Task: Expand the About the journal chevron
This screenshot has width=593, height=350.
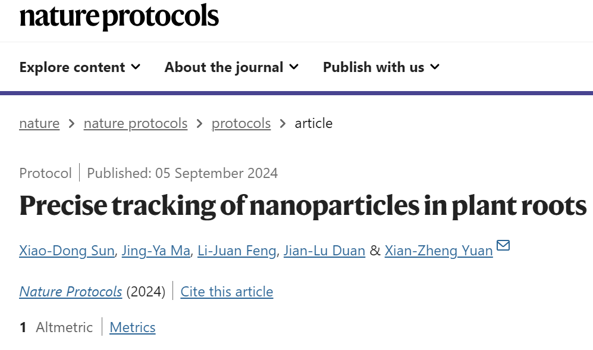Action: pos(294,67)
